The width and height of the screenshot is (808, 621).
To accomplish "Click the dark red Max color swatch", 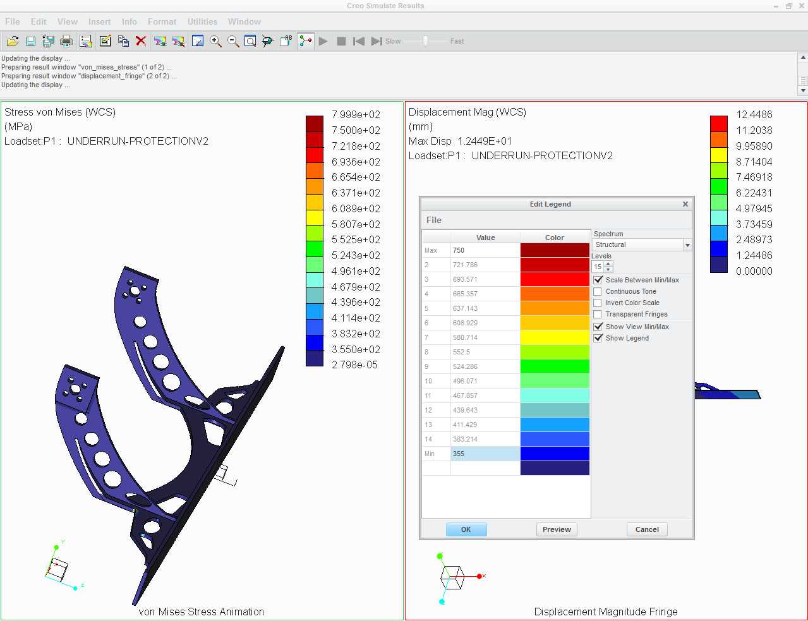I will (x=555, y=250).
